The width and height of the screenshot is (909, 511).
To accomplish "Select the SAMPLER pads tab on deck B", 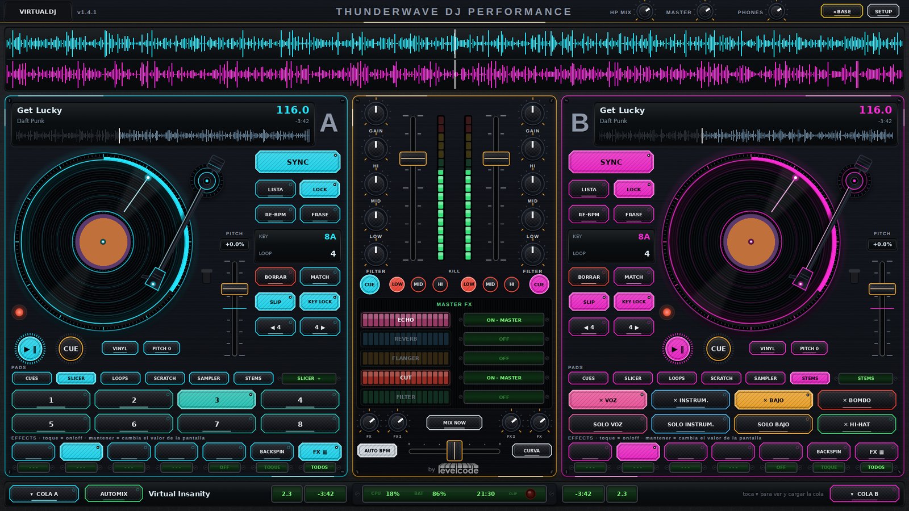I will click(765, 378).
